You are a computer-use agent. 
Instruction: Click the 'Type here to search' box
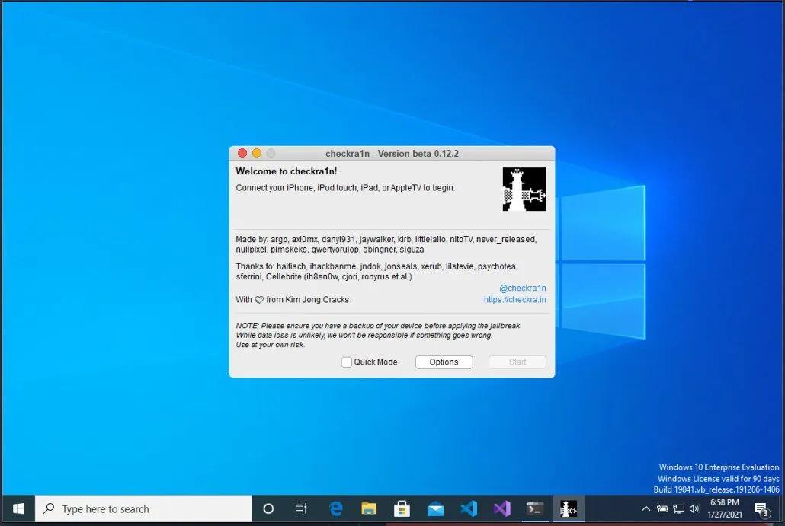(145, 508)
